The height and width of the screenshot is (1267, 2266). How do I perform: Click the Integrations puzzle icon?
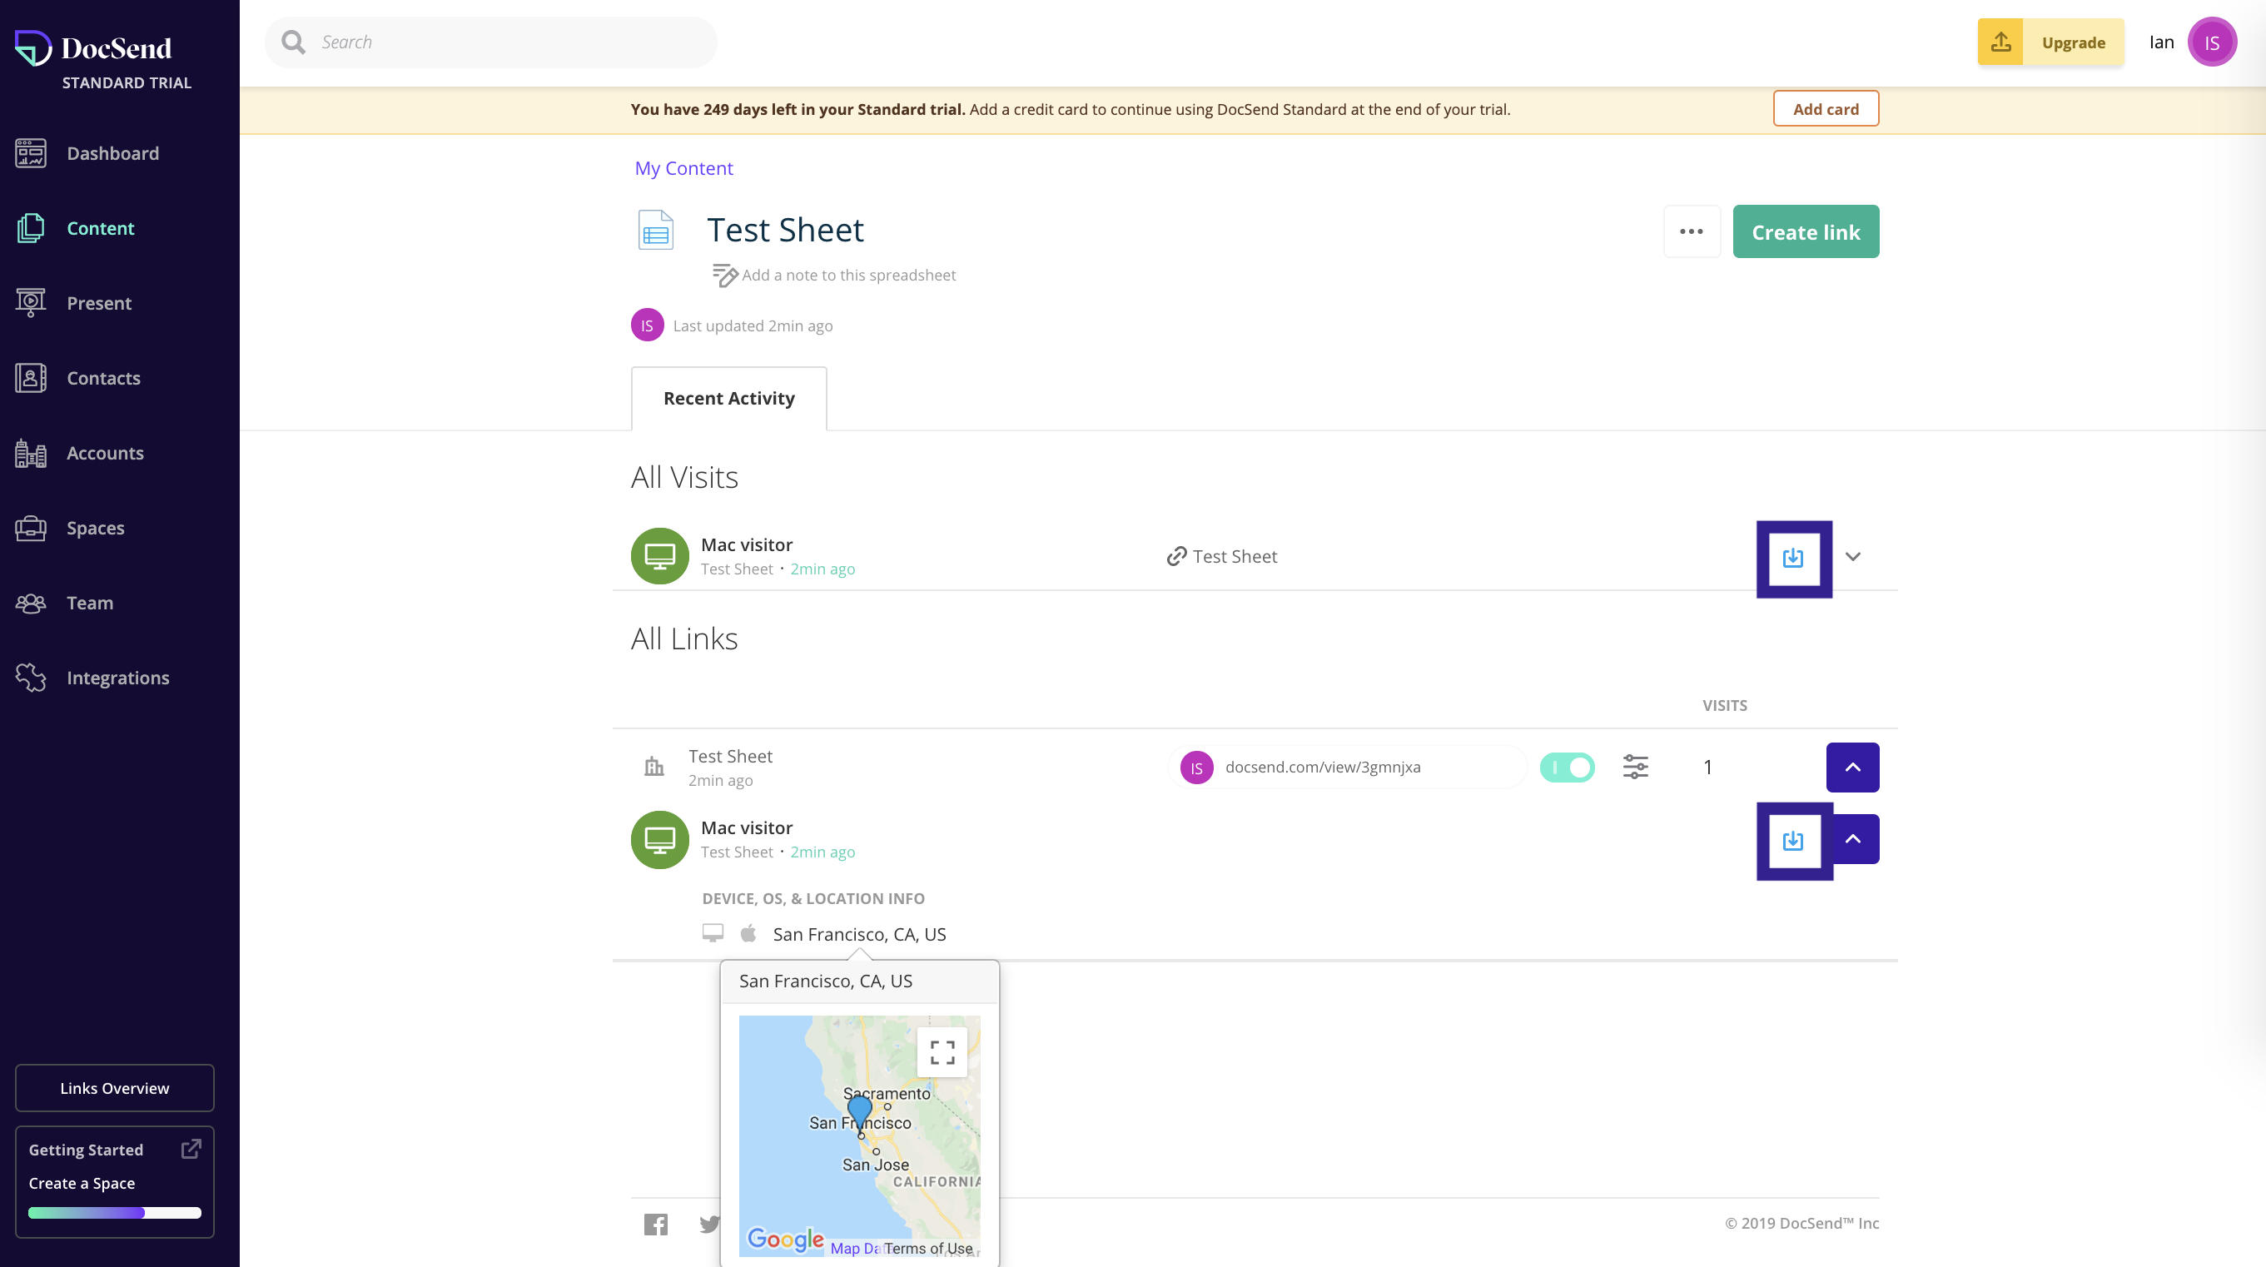click(31, 678)
